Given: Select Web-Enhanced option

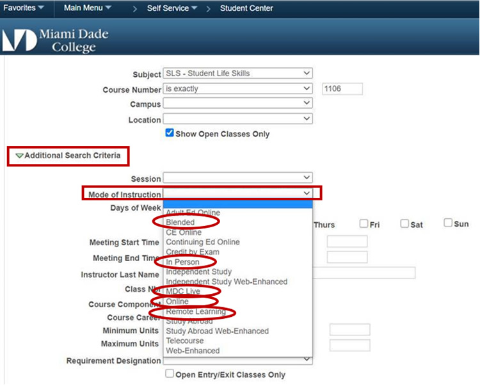Looking at the screenshot, I should [x=193, y=351].
